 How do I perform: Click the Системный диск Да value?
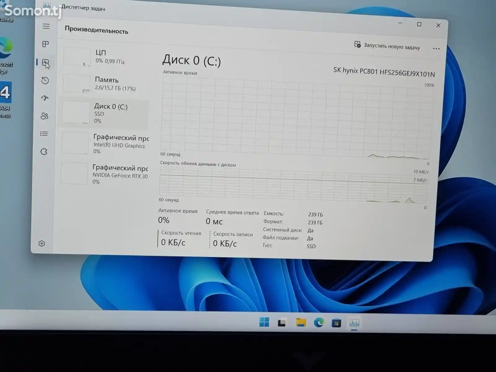click(310, 230)
